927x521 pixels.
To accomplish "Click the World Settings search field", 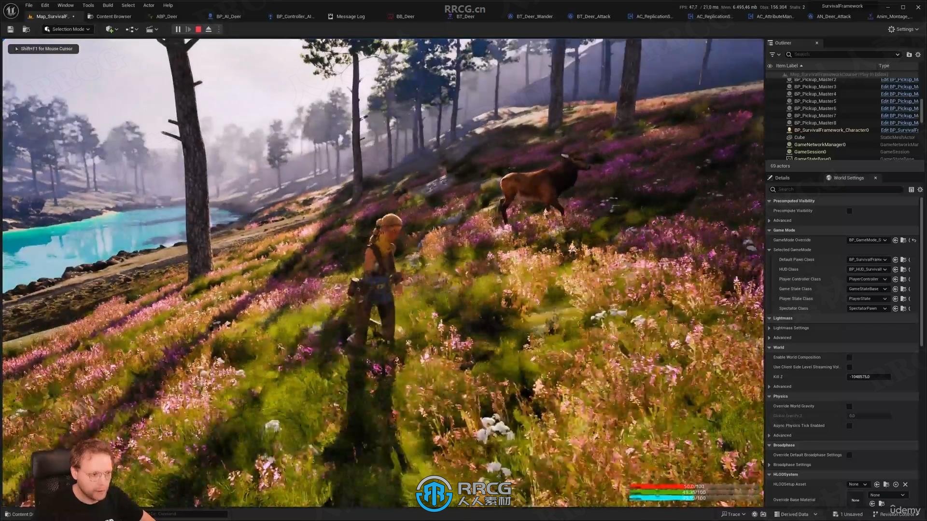I will [837, 190].
